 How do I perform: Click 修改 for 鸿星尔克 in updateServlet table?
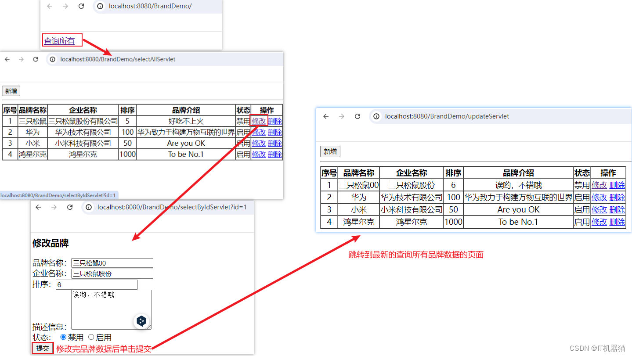599,222
